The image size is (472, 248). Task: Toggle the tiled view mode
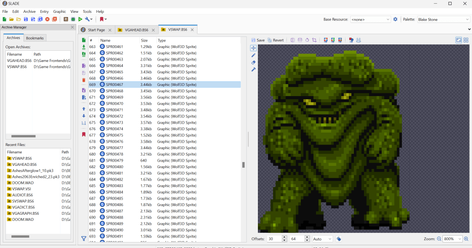pos(466,40)
